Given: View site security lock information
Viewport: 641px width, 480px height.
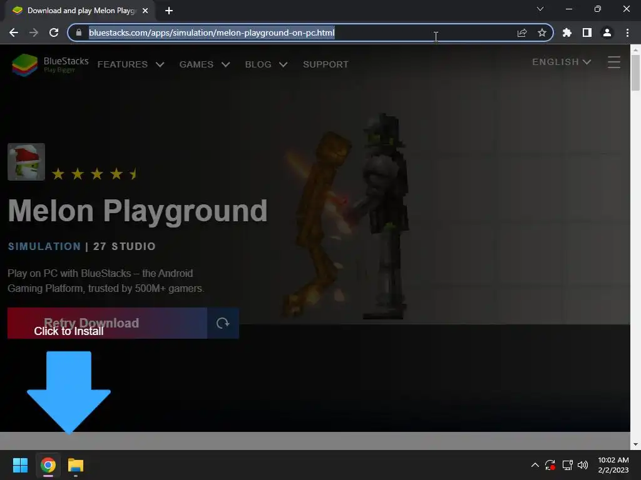Looking at the screenshot, I should [x=79, y=32].
